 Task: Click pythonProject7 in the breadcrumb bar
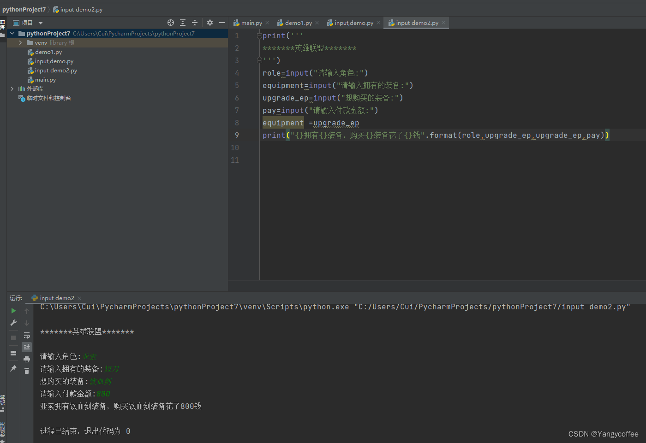(24, 9)
